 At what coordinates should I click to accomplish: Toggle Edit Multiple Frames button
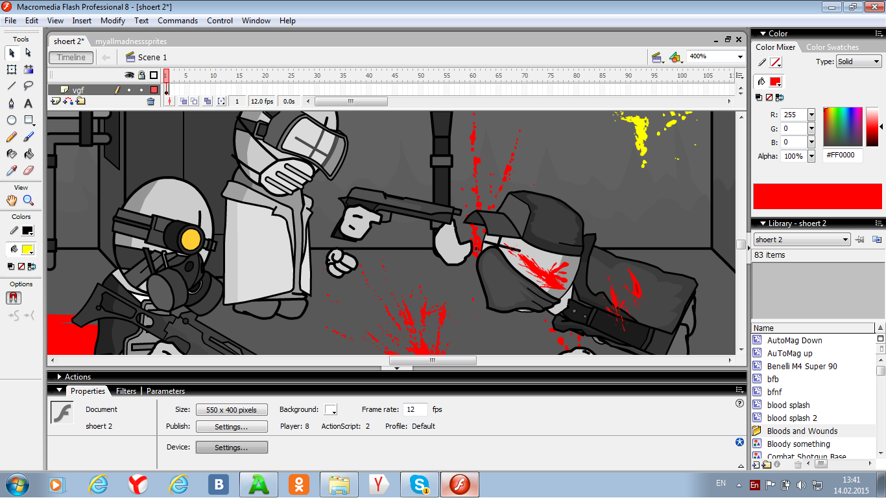coord(208,101)
